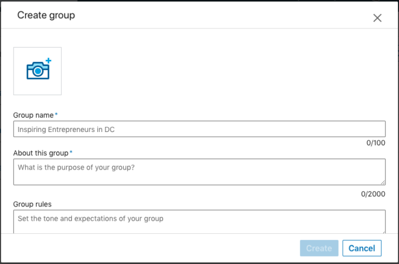Click the Create group dialog title

coord(46,15)
